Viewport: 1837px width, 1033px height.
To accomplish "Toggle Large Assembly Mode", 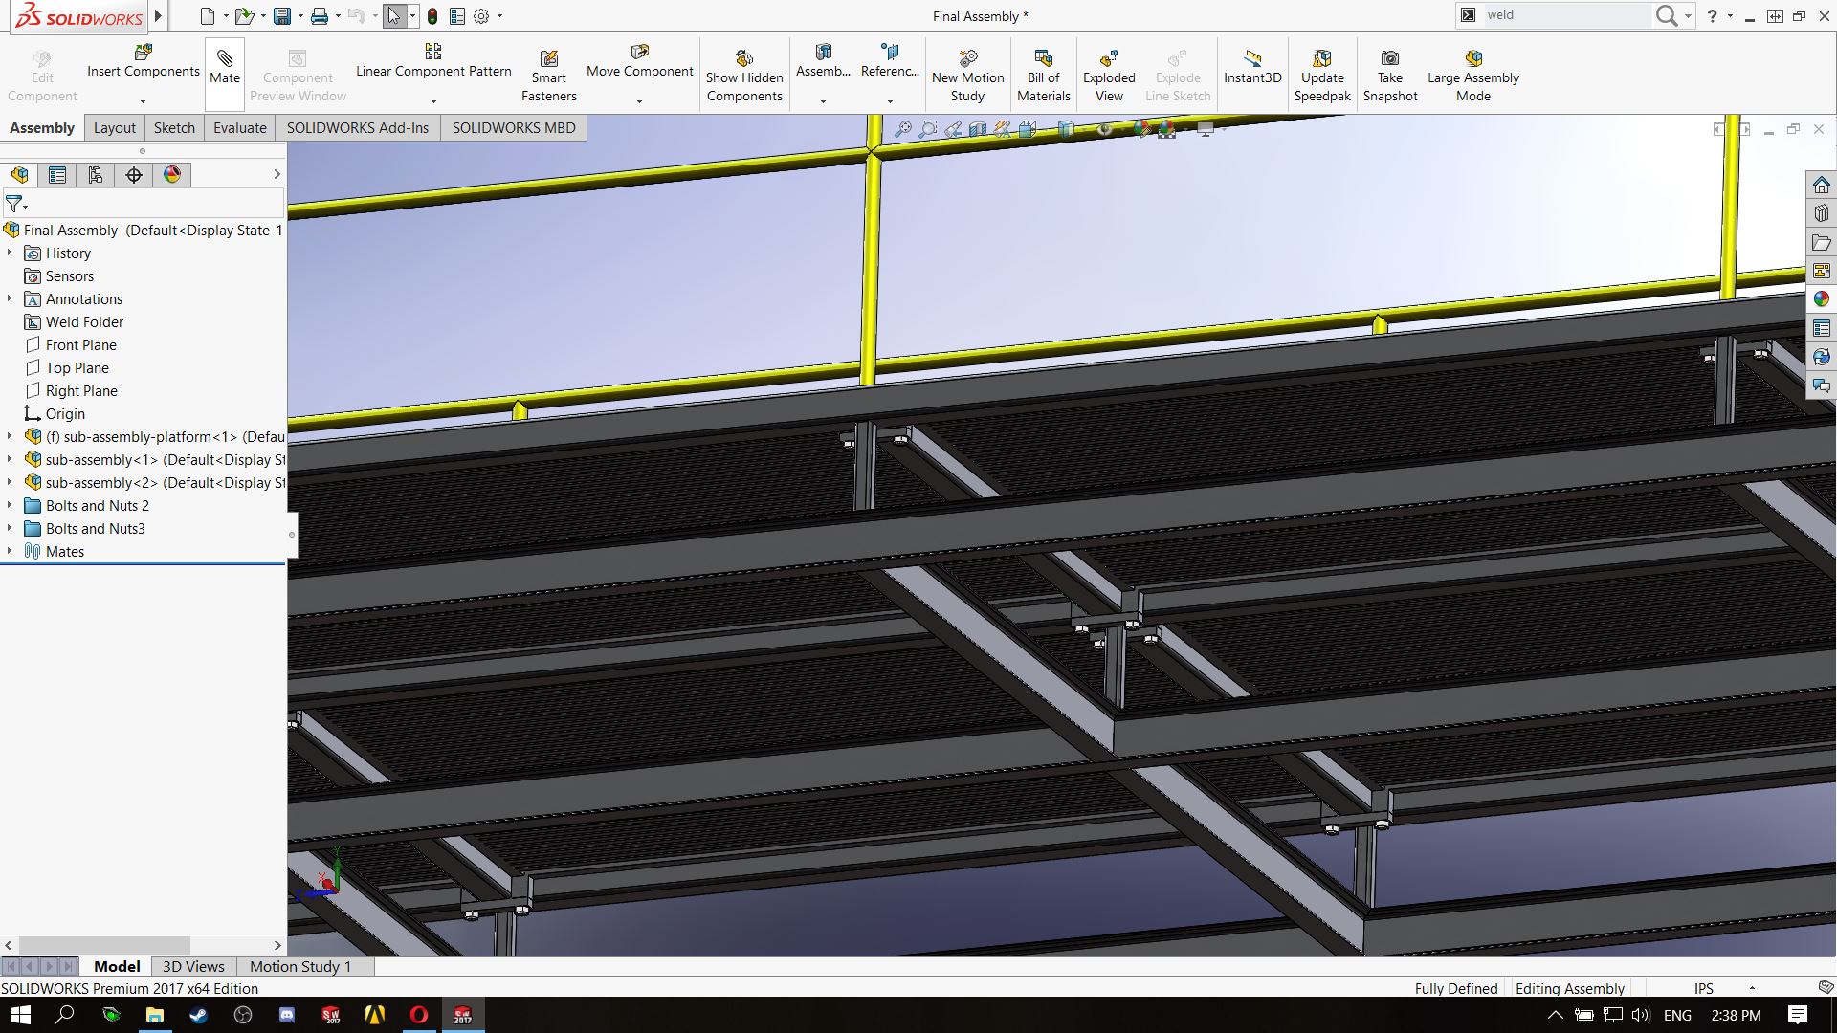I will 1472,76.
